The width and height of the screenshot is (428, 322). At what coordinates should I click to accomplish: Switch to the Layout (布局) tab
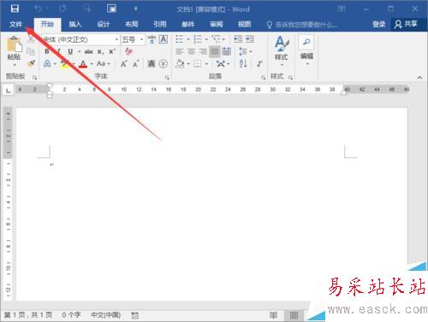[131, 24]
